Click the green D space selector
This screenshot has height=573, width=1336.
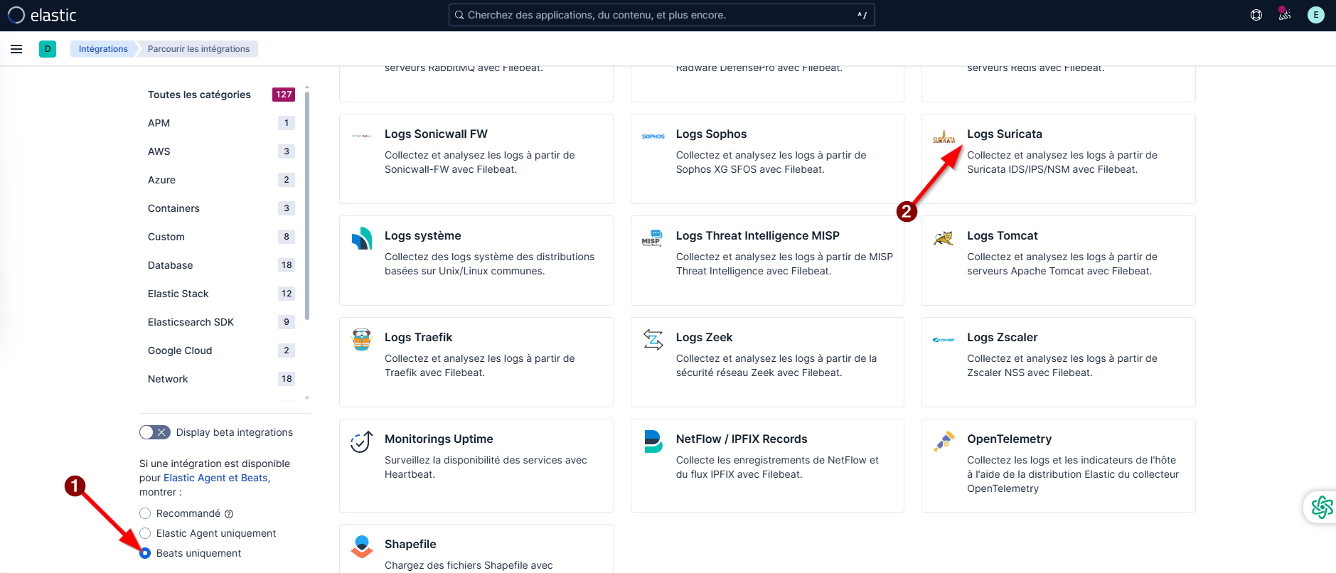pyautogui.click(x=48, y=49)
